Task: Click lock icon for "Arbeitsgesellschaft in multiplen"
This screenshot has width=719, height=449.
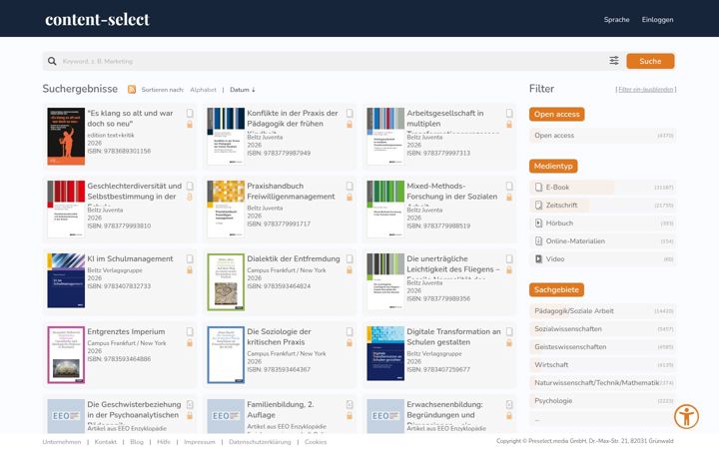Action: pos(509,124)
